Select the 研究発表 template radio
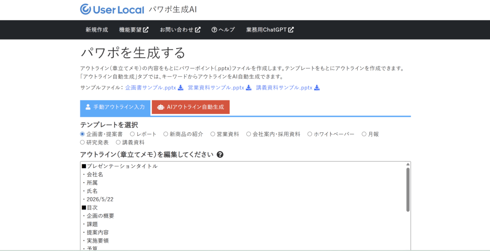 [x=82, y=142]
